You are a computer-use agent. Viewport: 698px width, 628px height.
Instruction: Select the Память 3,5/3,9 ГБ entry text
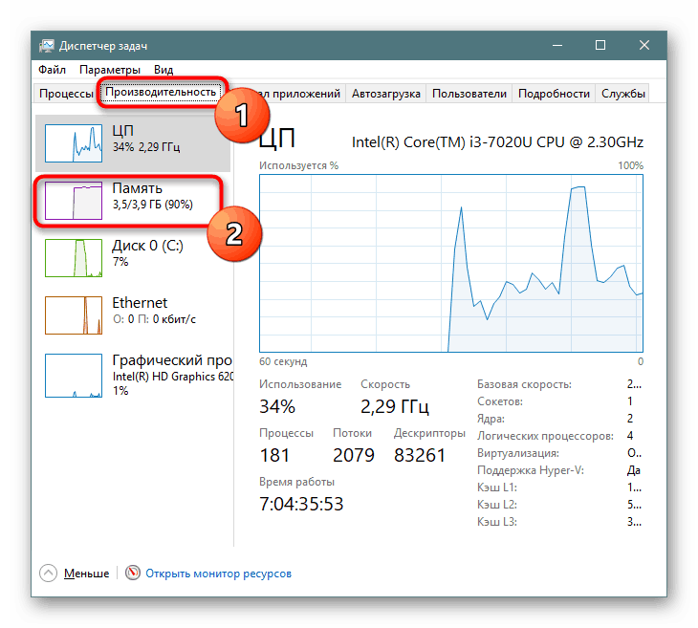click(x=152, y=196)
